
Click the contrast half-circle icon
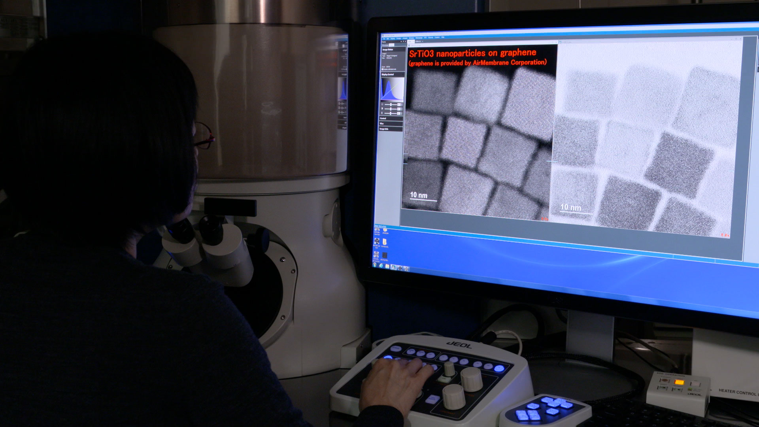coord(382,108)
